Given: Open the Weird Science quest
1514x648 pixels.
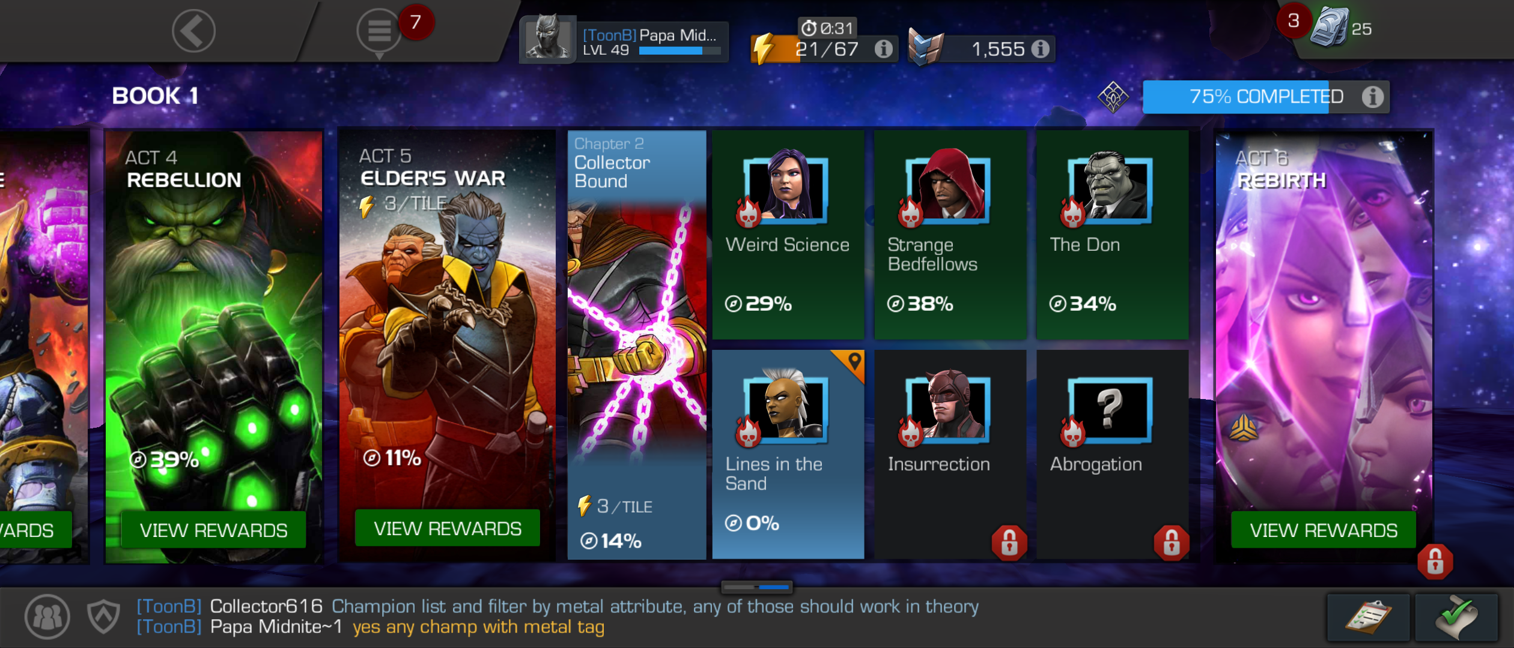Looking at the screenshot, I should [788, 235].
